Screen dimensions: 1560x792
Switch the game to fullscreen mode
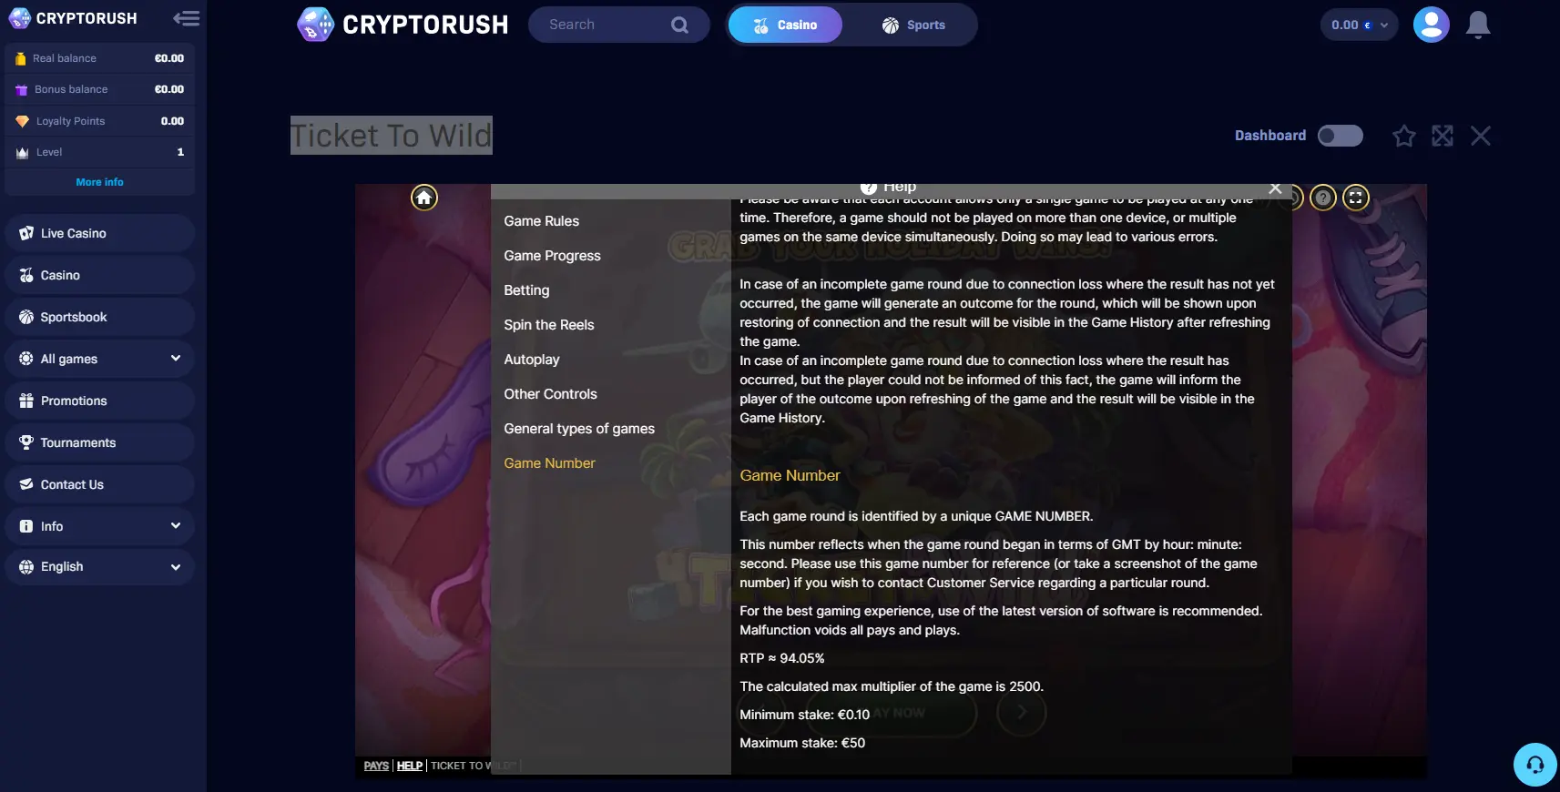pyautogui.click(x=1443, y=136)
